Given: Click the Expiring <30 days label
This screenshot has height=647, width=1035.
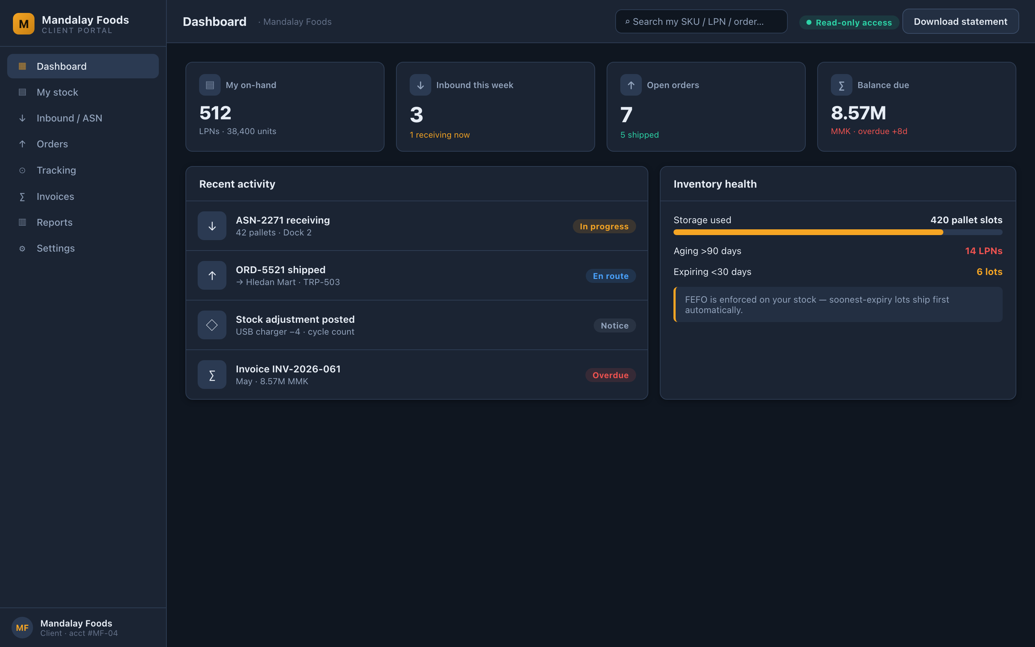Looking at the screenshot, I should [x=713, y=272].
